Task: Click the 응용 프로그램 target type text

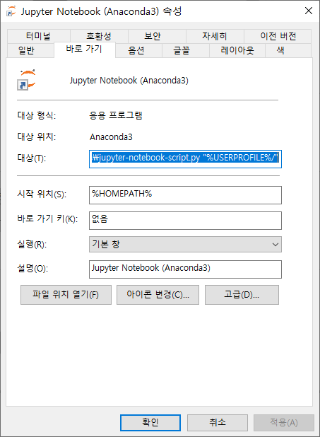Action: point(116,115)
